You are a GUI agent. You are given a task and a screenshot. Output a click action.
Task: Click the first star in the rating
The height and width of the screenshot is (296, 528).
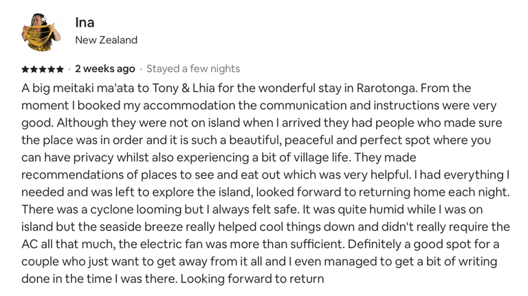pyautogui.click(x=25, y=69)
